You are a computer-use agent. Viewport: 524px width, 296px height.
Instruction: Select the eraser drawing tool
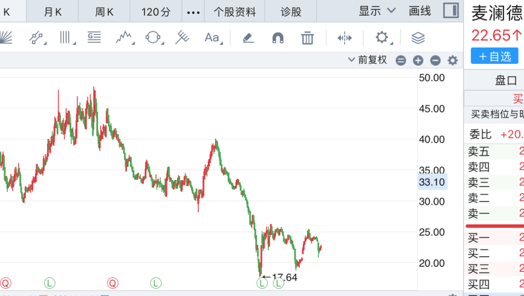[x=248, y=38]
